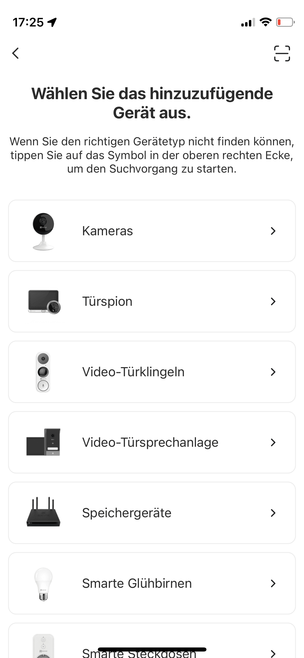304x658 pixels.
Task: Open the QR code scan icon
Action: tap(282, 53)
